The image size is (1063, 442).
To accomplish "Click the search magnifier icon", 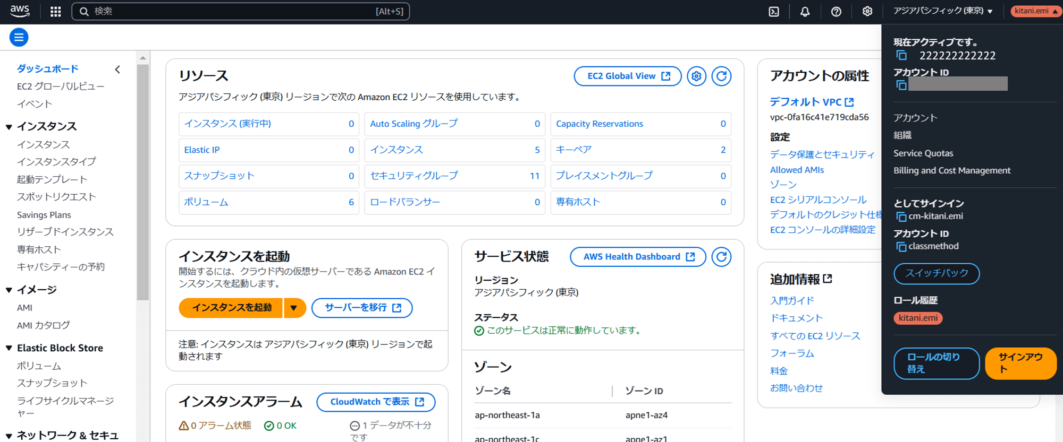I will 84,11.
